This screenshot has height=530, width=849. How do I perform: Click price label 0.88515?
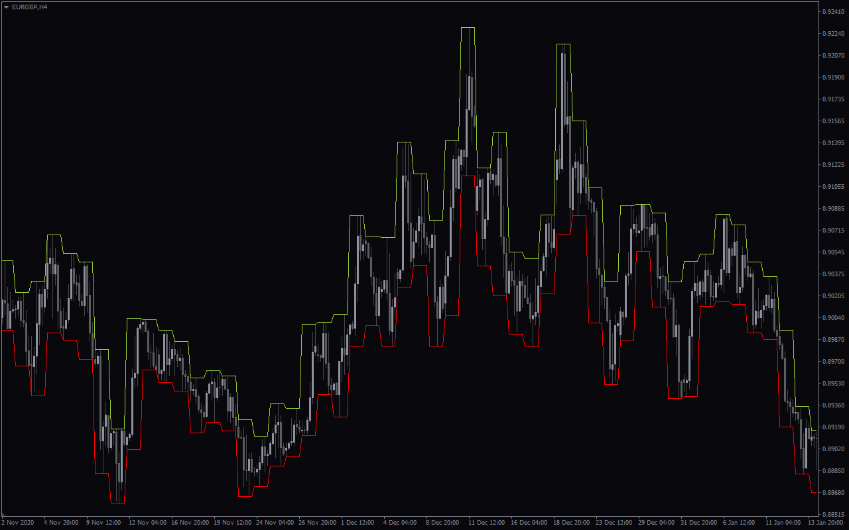tap(832, 515)
